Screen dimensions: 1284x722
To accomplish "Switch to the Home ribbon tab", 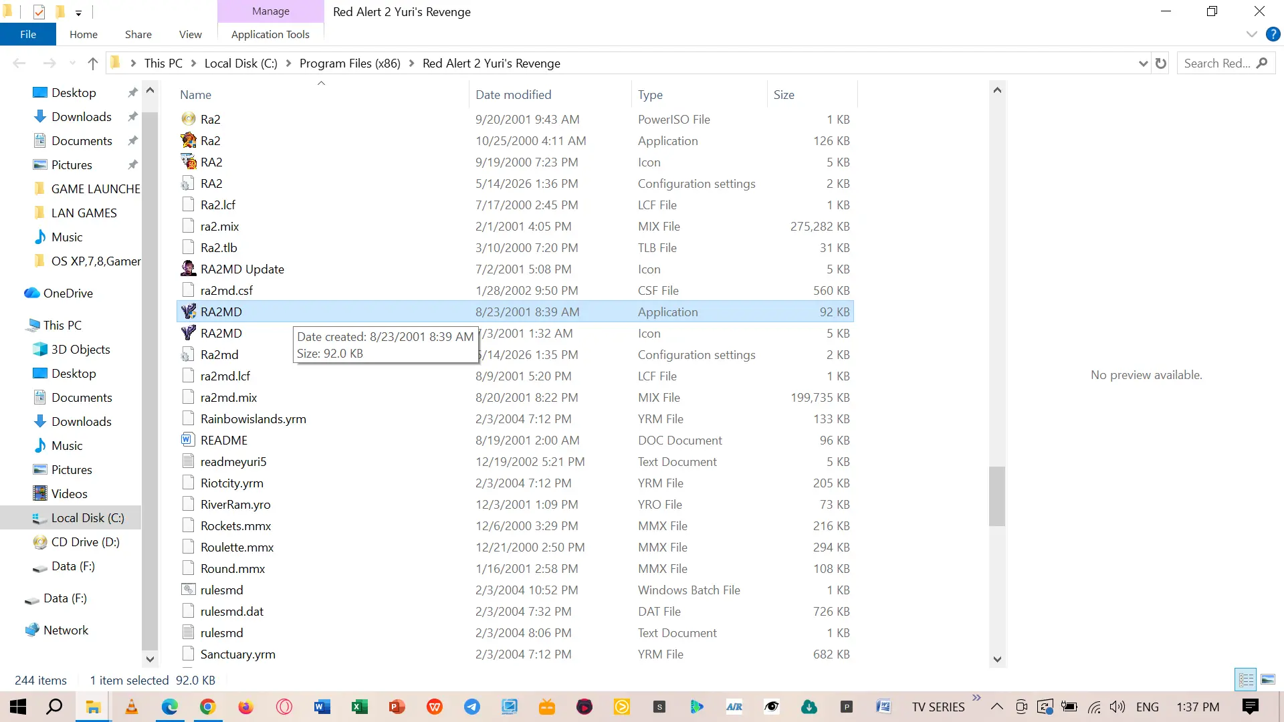I will (84, 34).
